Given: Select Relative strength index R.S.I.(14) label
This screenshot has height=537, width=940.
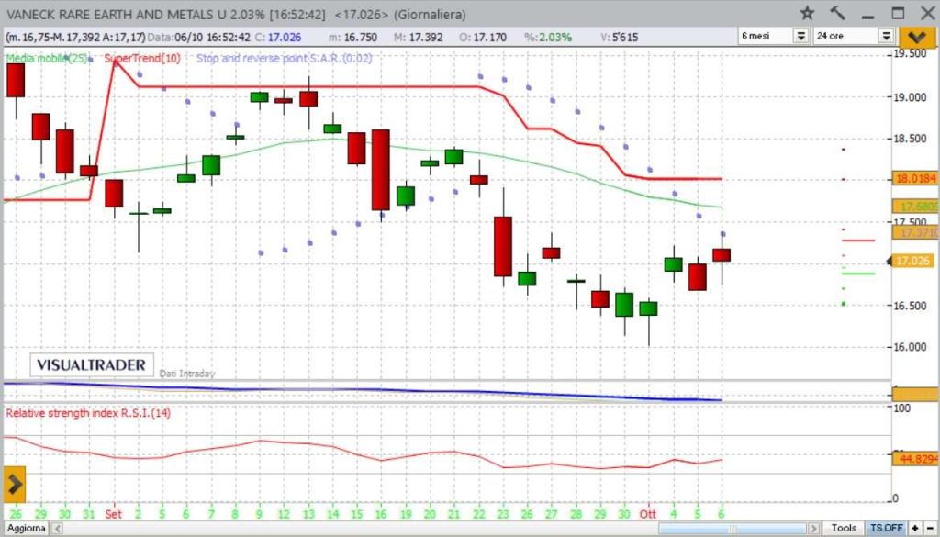Looking at the screenshot, I should (88, 413).
